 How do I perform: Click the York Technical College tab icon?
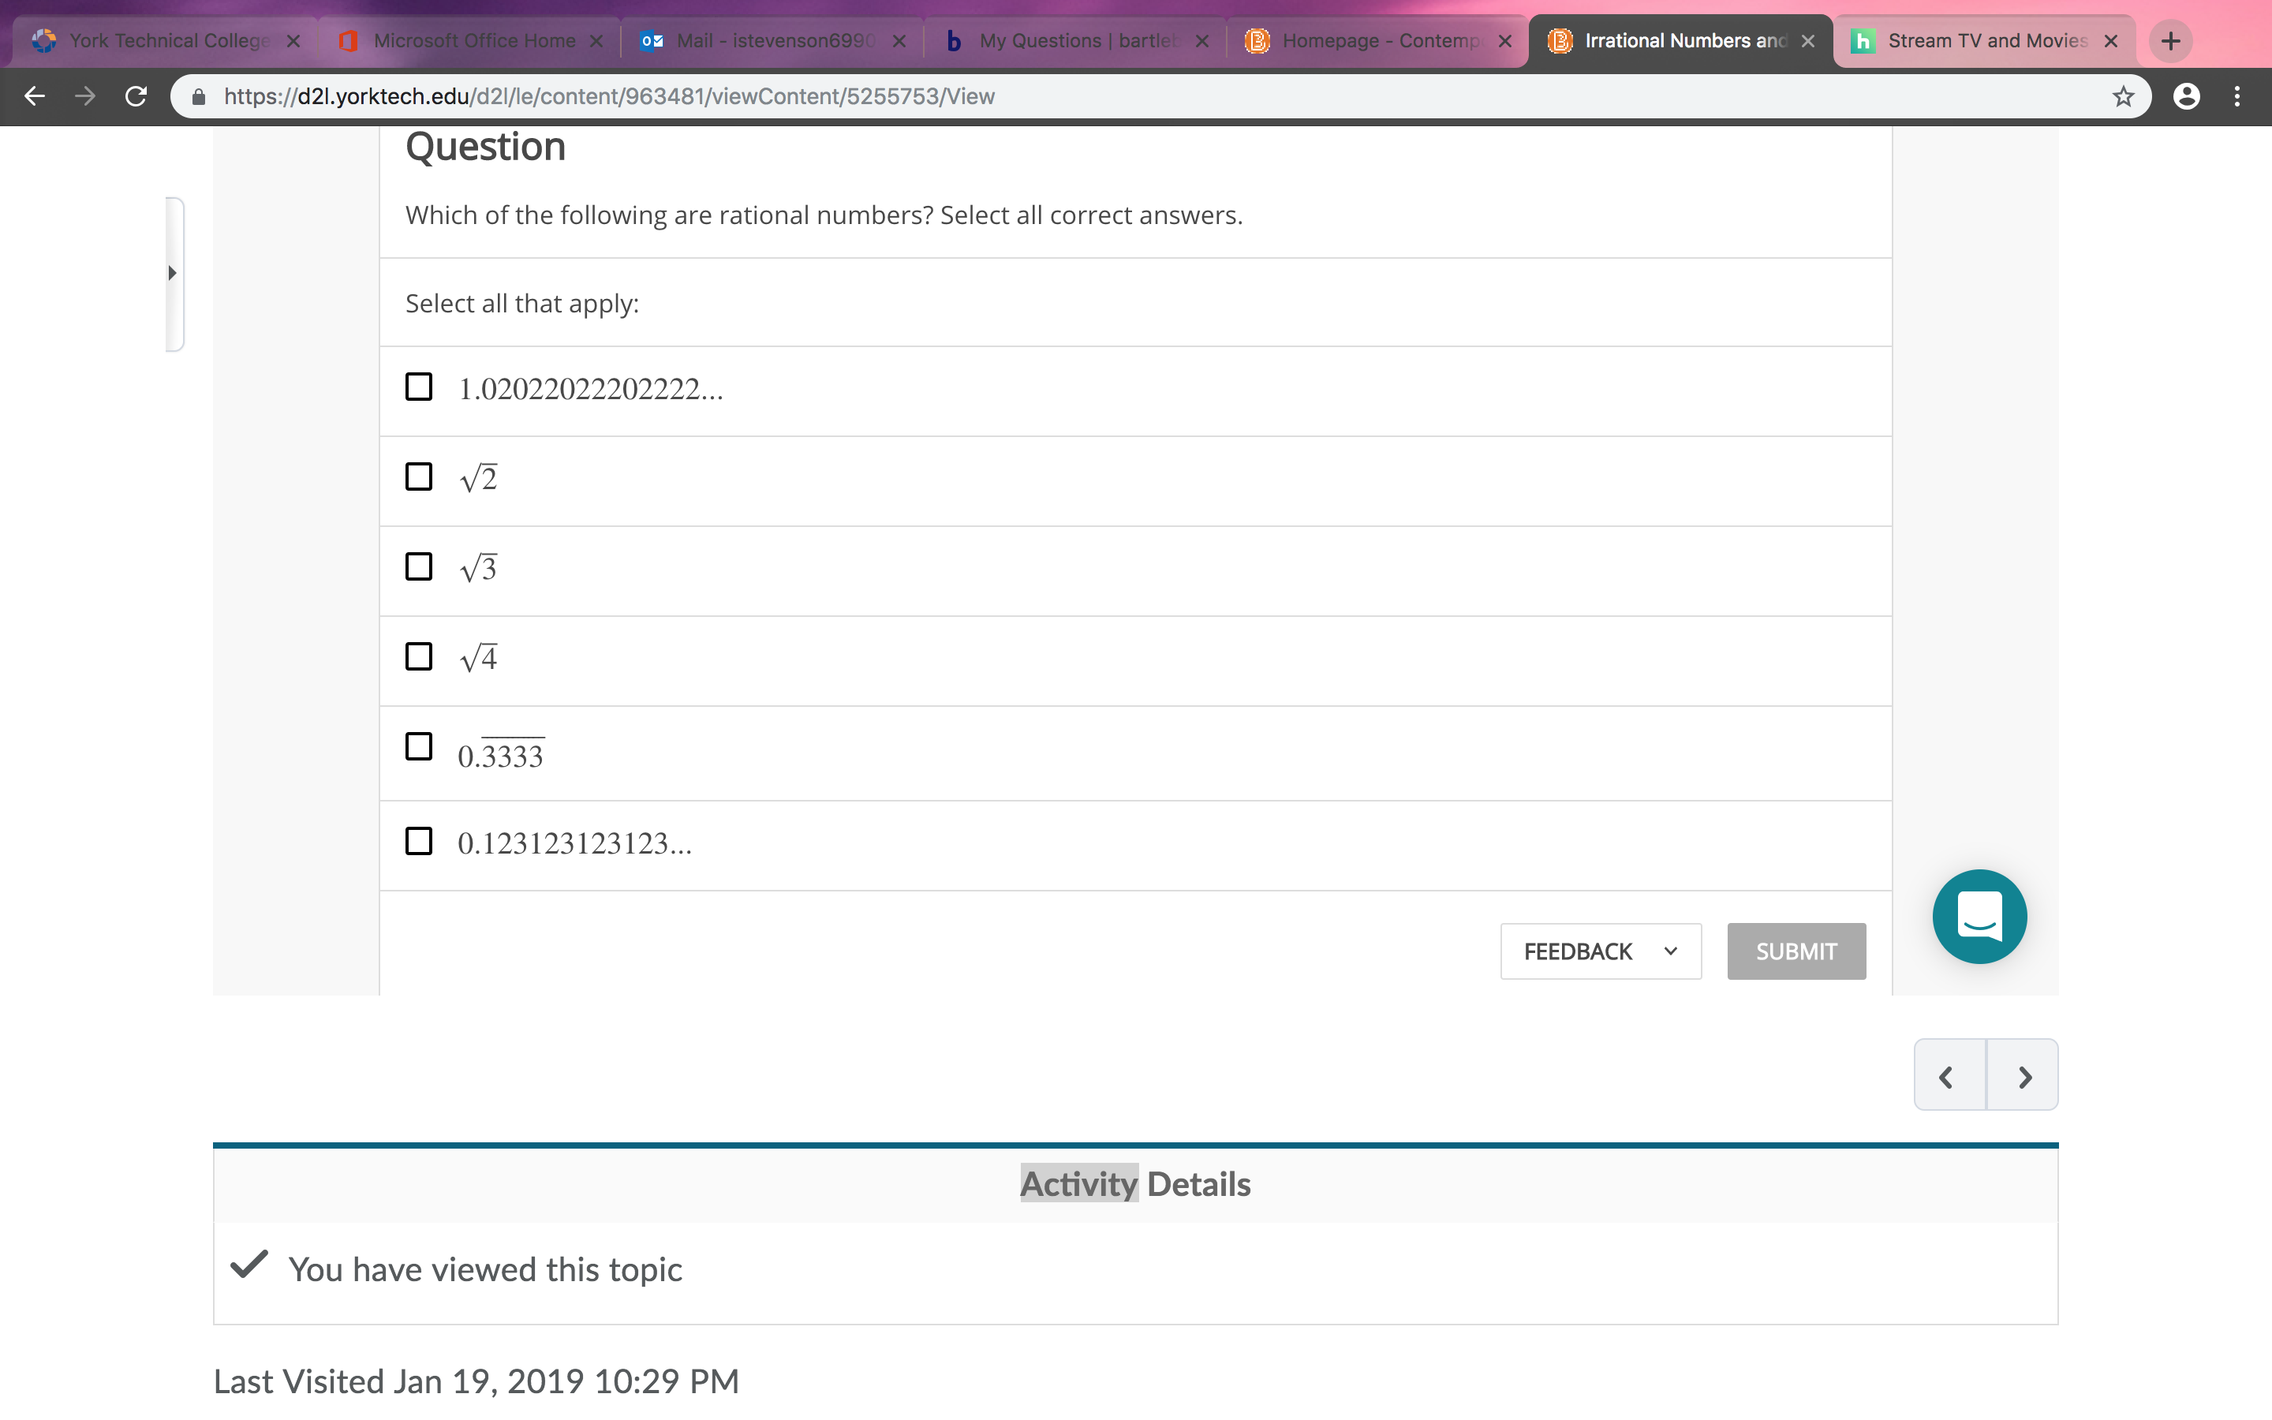[x=44, y=39]
